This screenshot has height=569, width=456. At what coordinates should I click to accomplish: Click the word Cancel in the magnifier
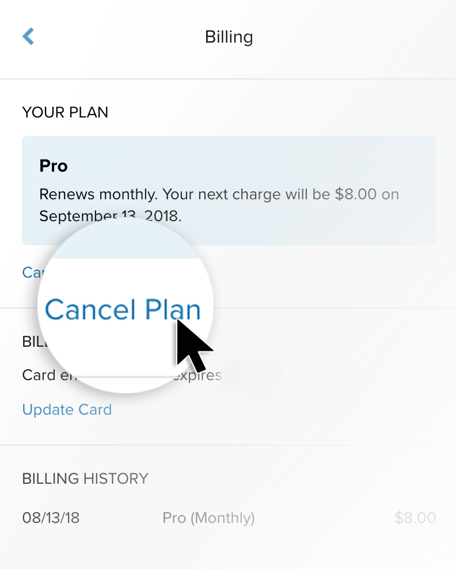coord(89,309)
